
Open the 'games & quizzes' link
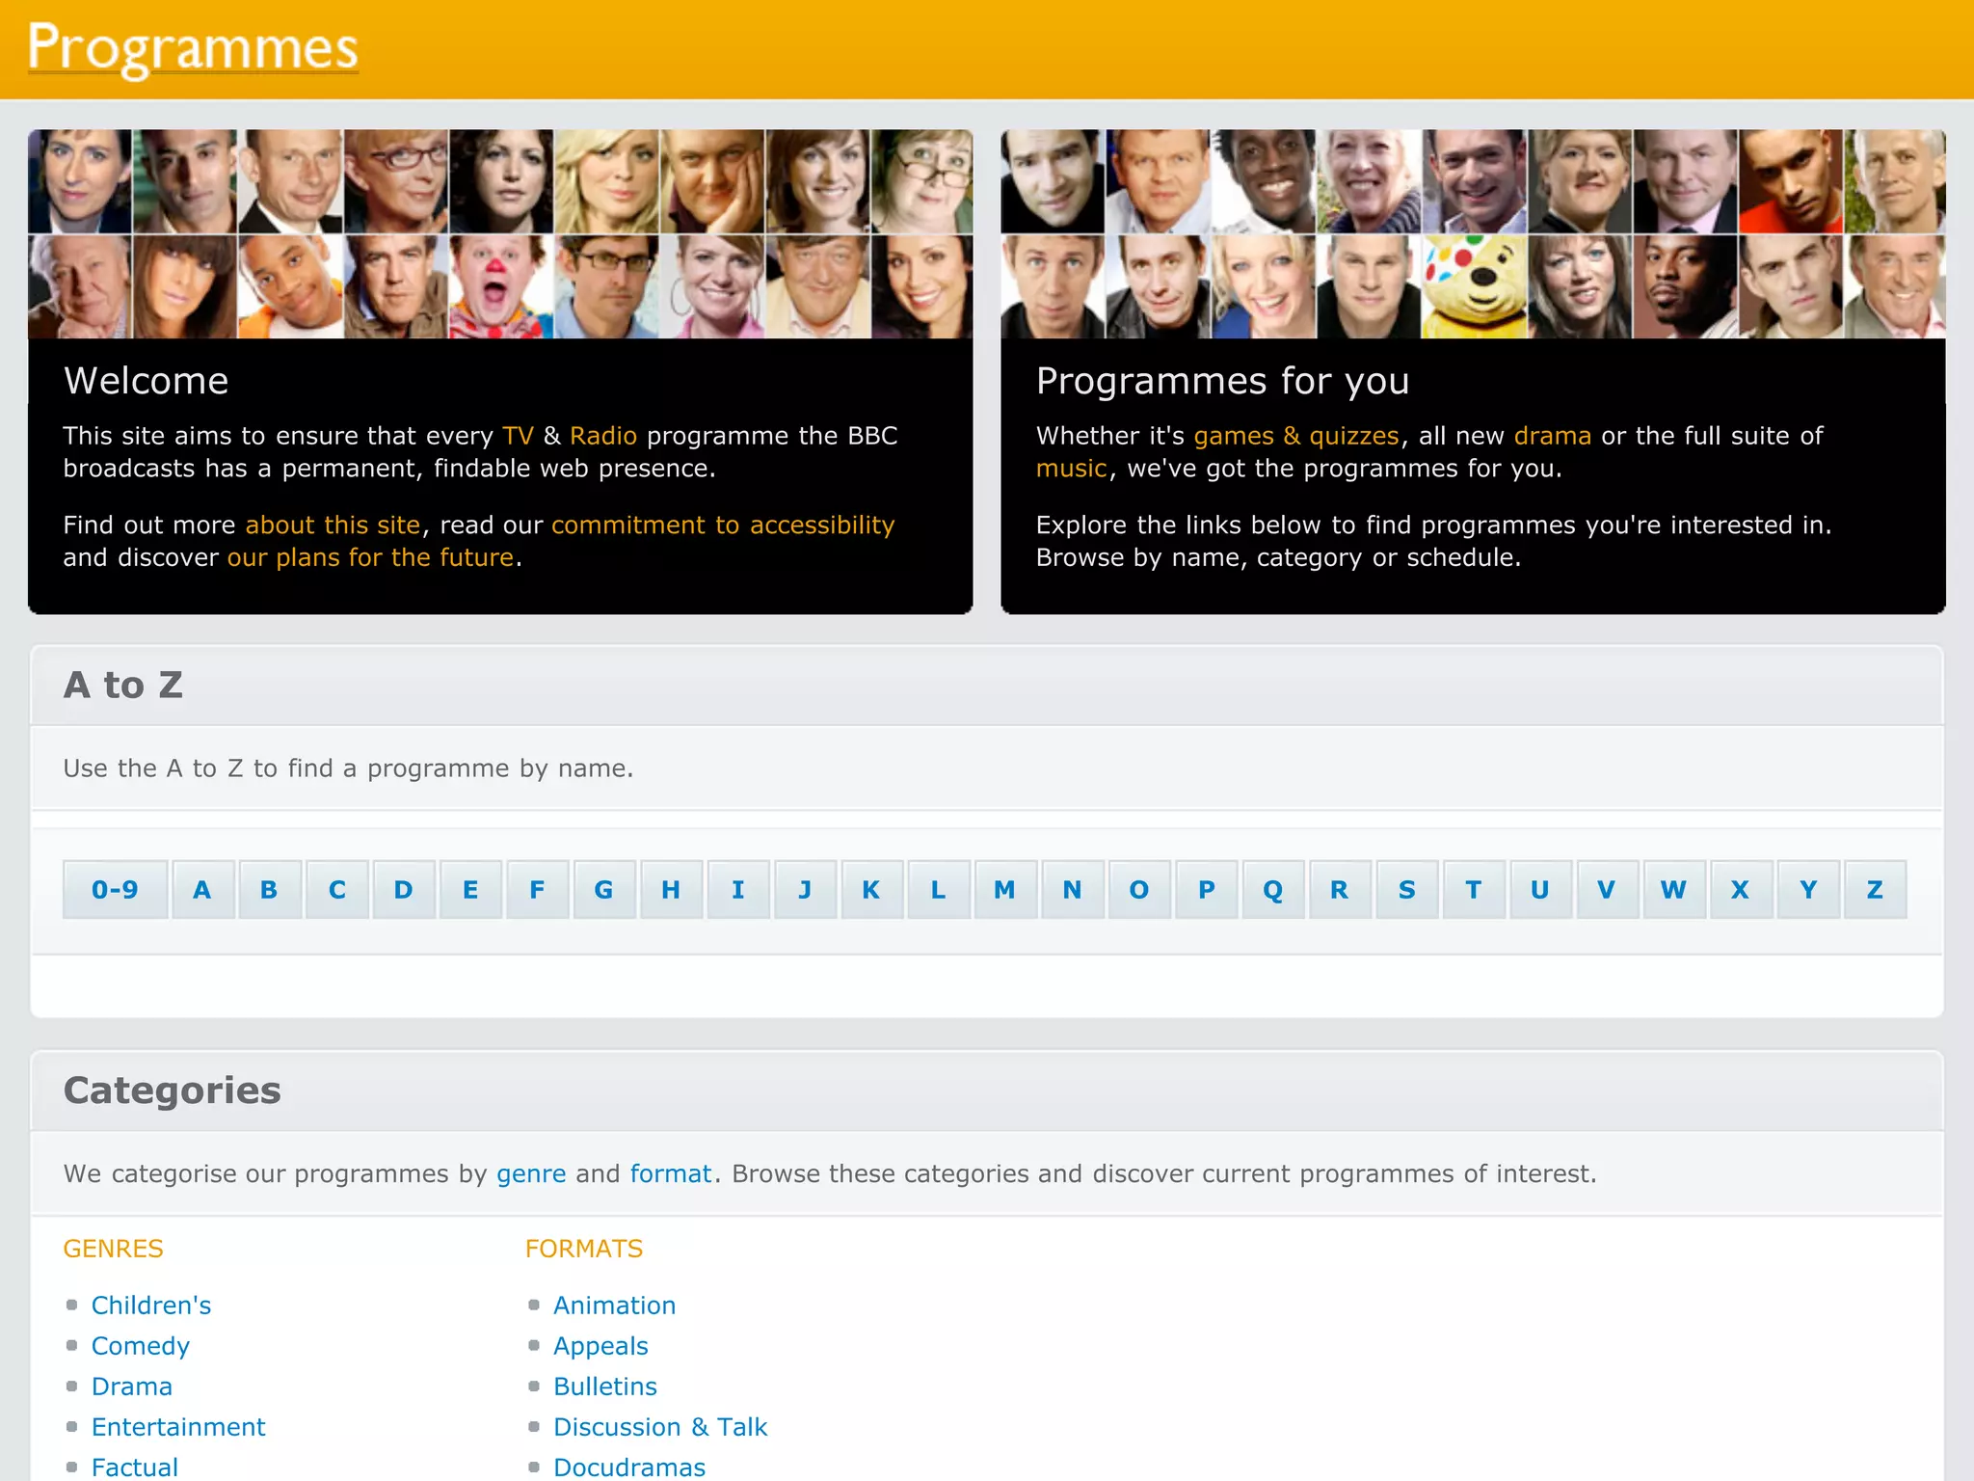(1296, 436)
